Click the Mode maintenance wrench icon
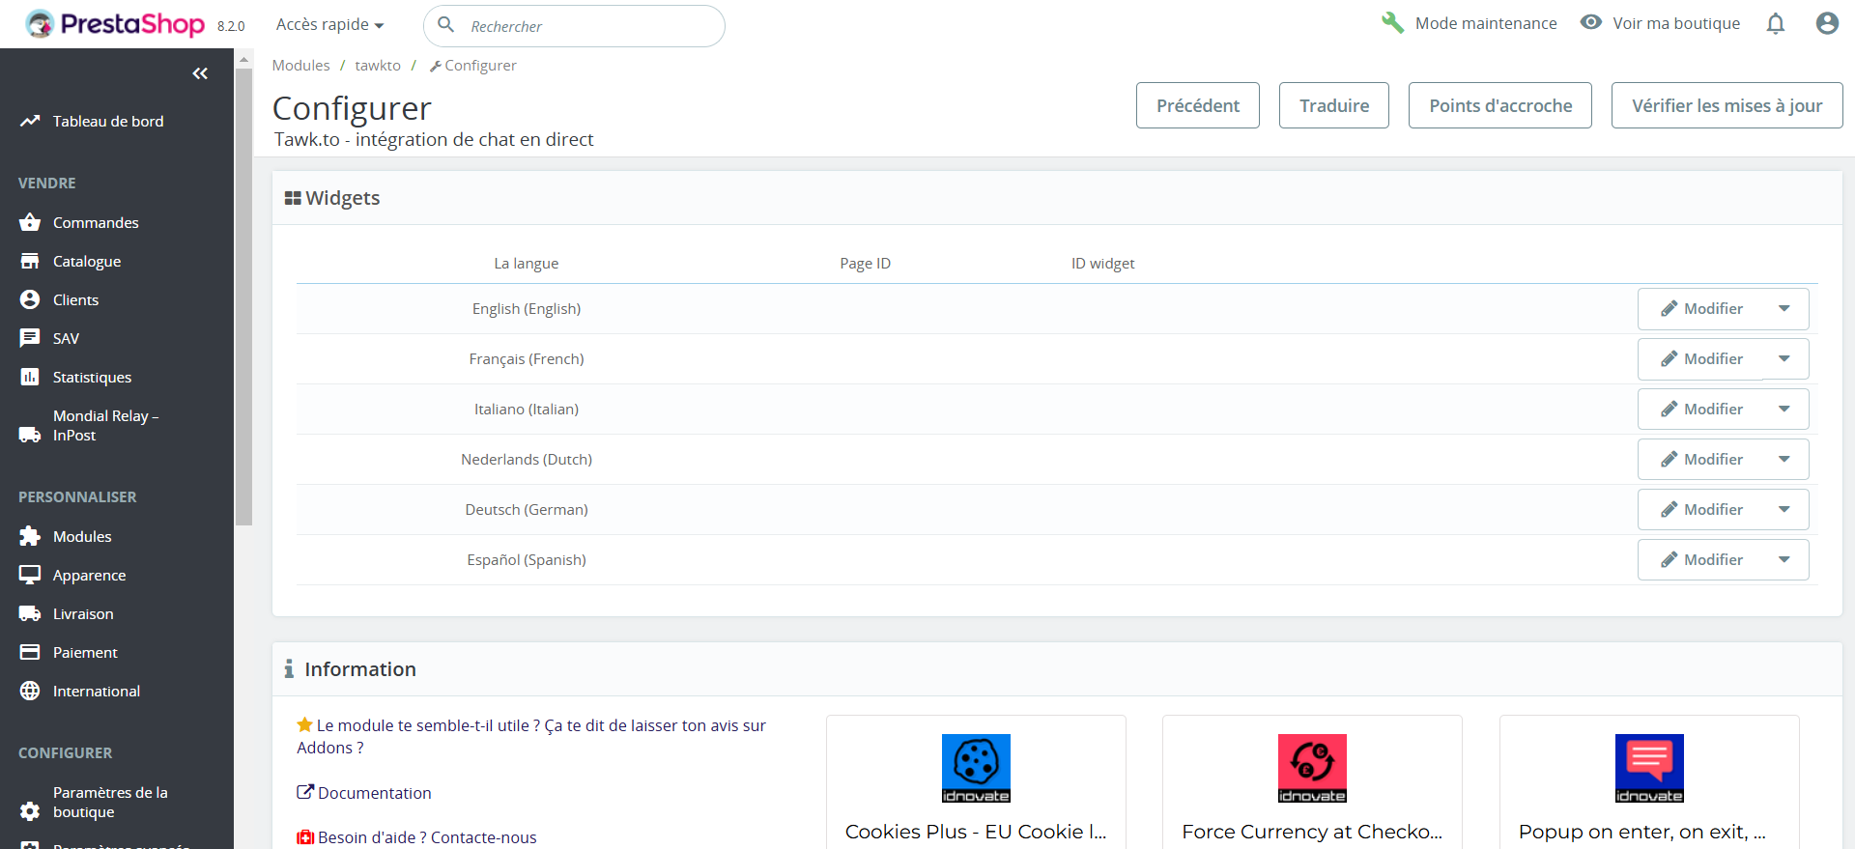This screenshot has width=1855, height=849. pyautogui.click(x=1392, y=23)
